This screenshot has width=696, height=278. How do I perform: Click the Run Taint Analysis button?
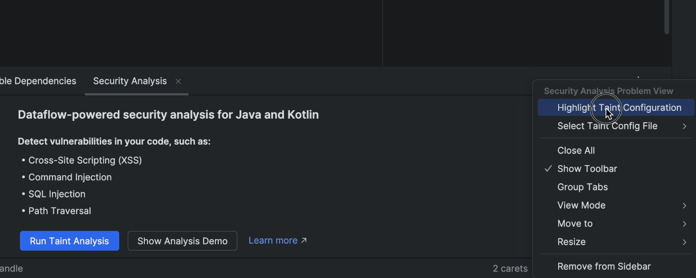pyautogui.click(x=69, y=241)
